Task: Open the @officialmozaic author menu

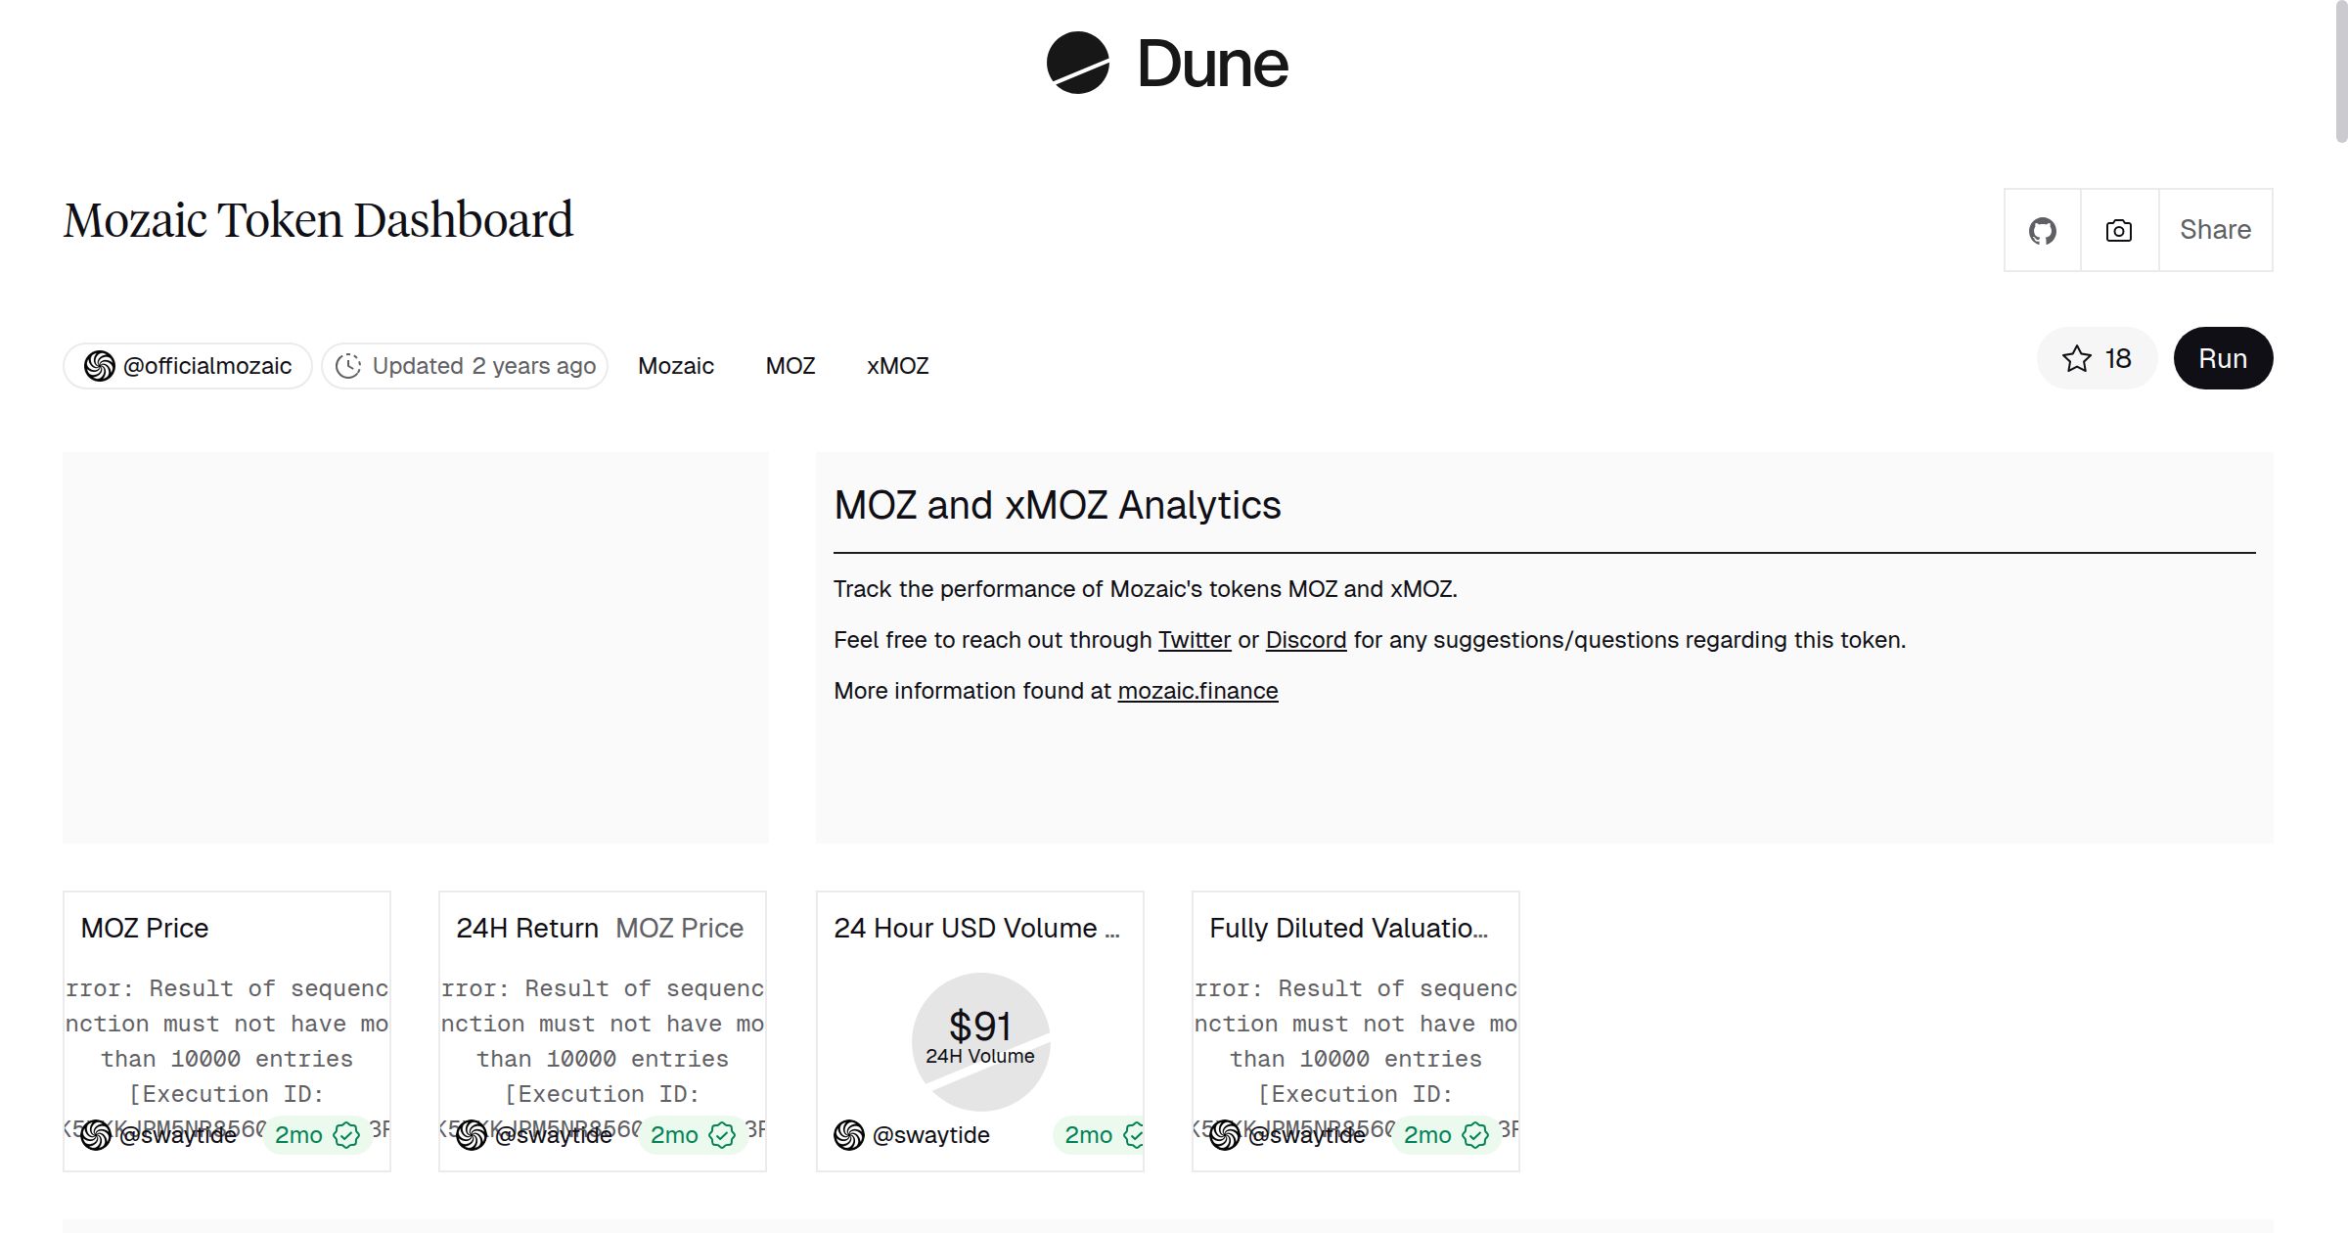Action: [x=206, y=365]
